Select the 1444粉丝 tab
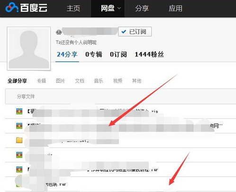 click(x=149, y=54)
